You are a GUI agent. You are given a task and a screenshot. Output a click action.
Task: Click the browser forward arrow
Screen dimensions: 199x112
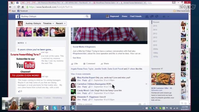pos(14,7)
